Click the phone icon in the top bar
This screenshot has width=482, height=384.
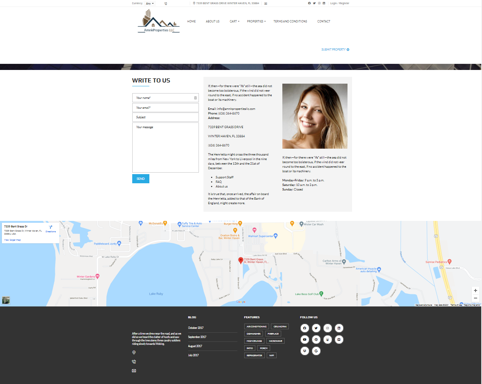click(x=166, y=3)
